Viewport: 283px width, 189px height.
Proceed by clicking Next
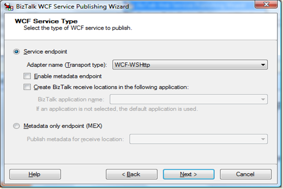click(189, 174)
